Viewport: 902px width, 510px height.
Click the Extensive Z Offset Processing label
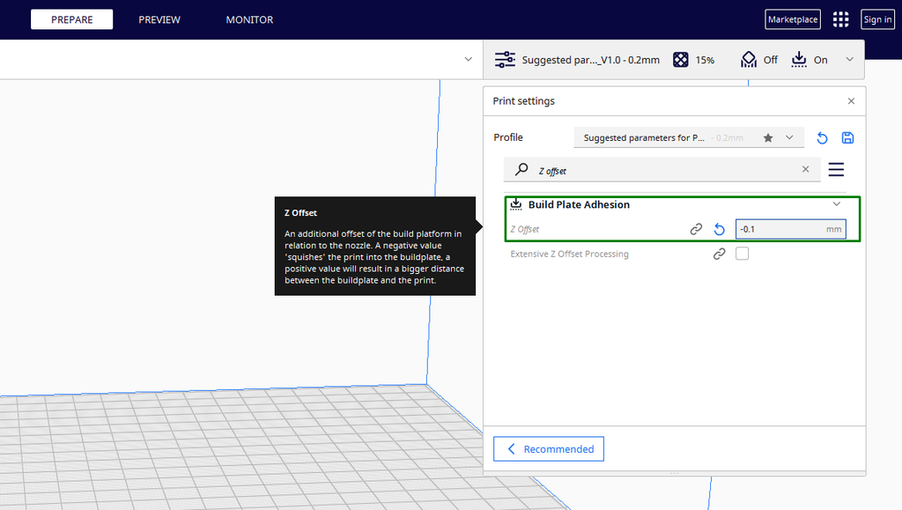coord(569,255)
